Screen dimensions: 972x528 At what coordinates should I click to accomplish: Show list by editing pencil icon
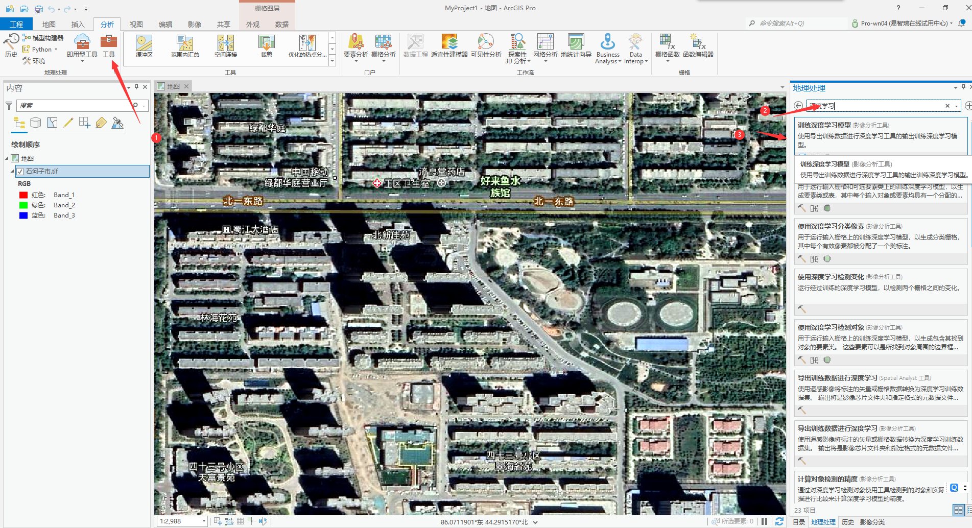pos(68,123)
